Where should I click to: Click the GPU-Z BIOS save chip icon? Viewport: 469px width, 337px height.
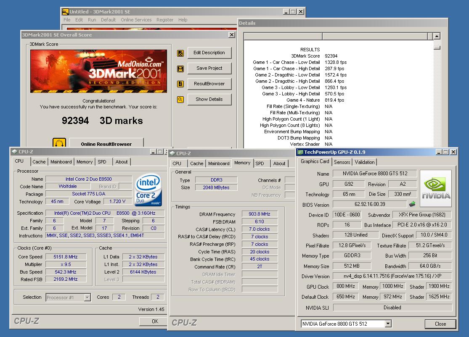pyautogui.click(x=412, y=204)
